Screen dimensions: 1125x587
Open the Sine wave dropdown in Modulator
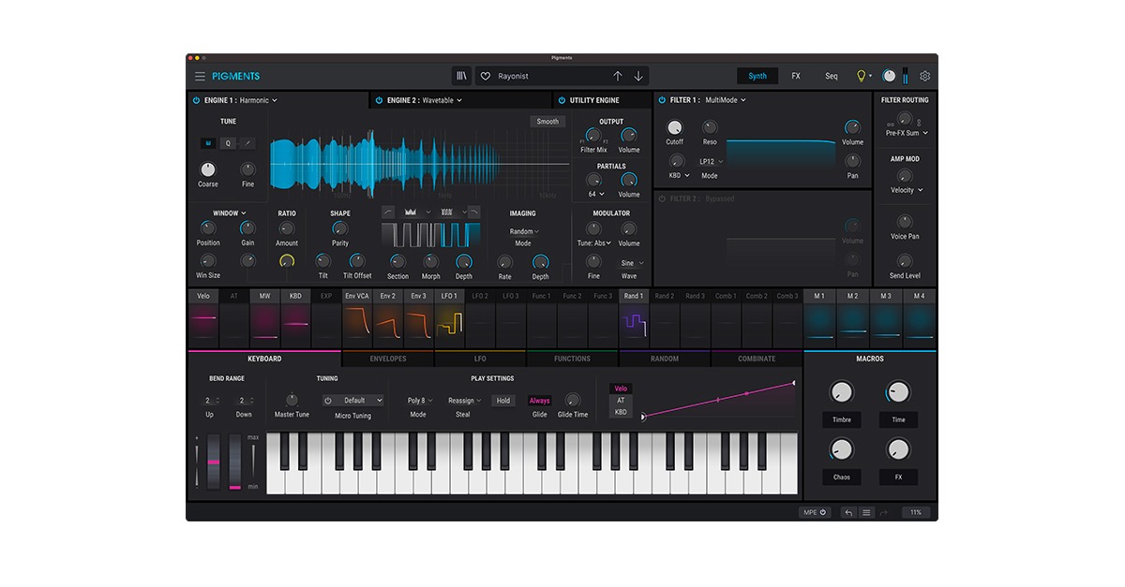[631, 264]
